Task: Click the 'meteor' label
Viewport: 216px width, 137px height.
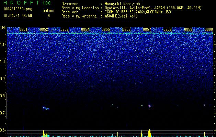Action: click(49, 11)
